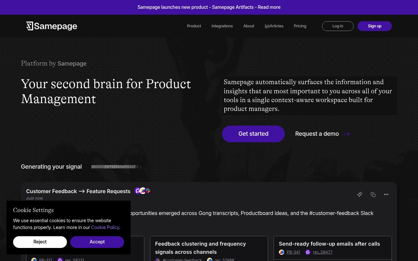Click the Gong icon next to rec_58477
The image size is (418, 261).
coord(308,252)
